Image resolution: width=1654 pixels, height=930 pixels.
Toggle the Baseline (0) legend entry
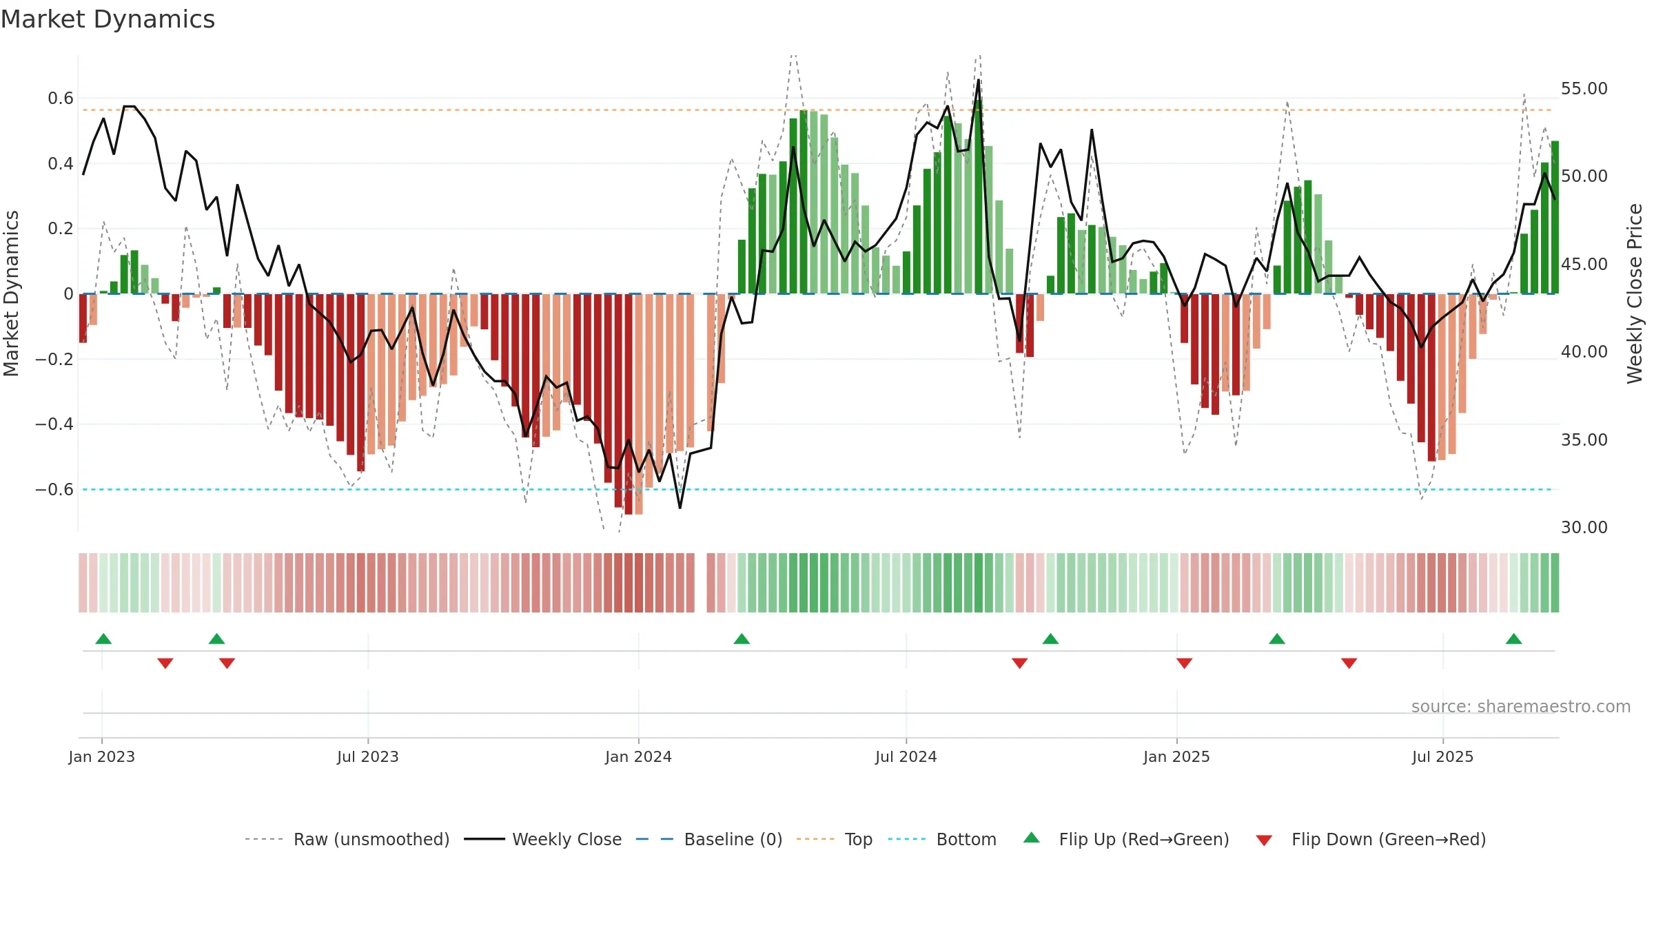point(708,839)
